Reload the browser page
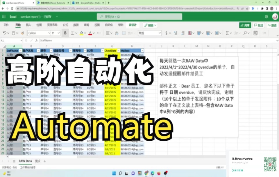Screen dimensions: 279x177 [12, 8]
